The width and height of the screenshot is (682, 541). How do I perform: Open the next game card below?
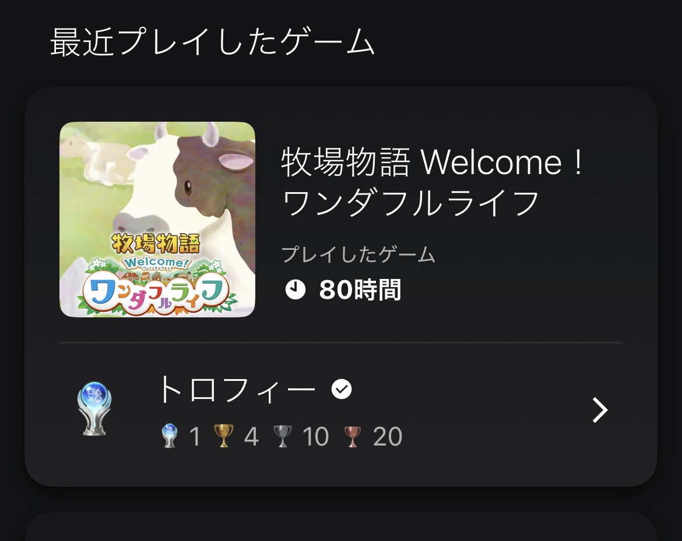341,526
